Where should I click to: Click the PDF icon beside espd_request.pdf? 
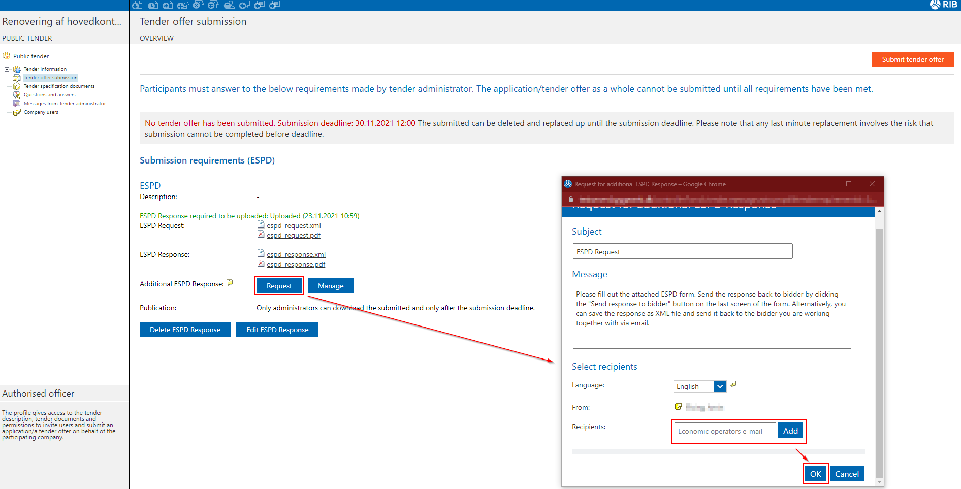[x=261, y=235]
